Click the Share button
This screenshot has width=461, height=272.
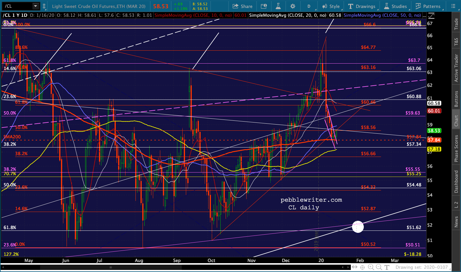pyautogui.click(x=242, y=6)
